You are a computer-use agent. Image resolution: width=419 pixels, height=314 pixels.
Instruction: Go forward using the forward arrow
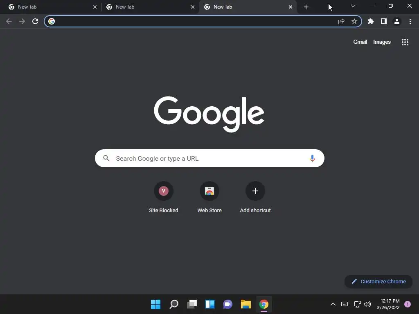tap(22, 21)
